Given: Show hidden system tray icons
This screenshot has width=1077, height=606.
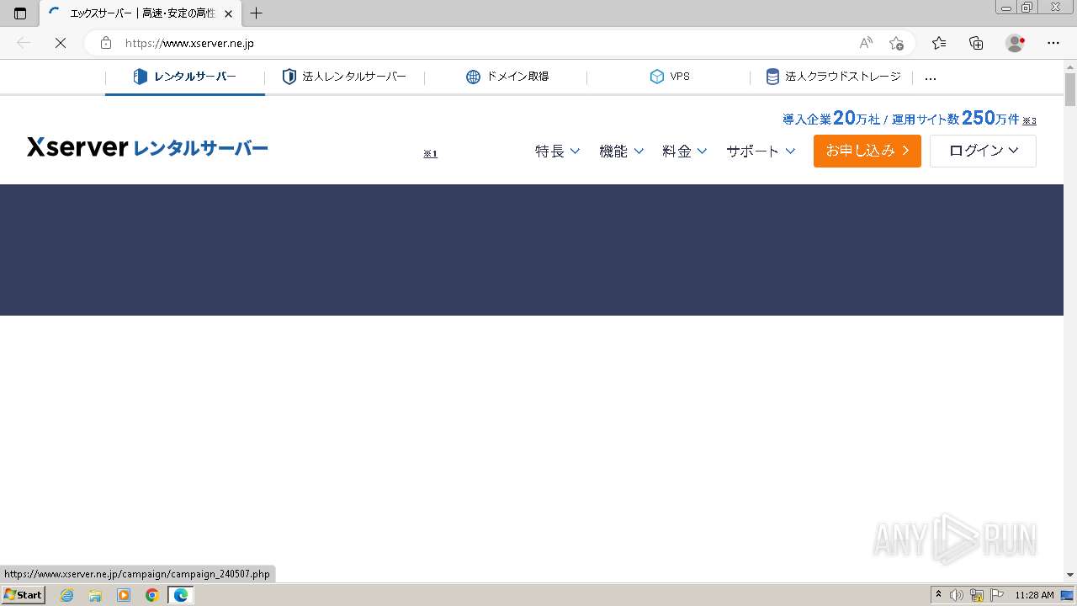Looking at the screenshot, I should click(x=938, y=595).
